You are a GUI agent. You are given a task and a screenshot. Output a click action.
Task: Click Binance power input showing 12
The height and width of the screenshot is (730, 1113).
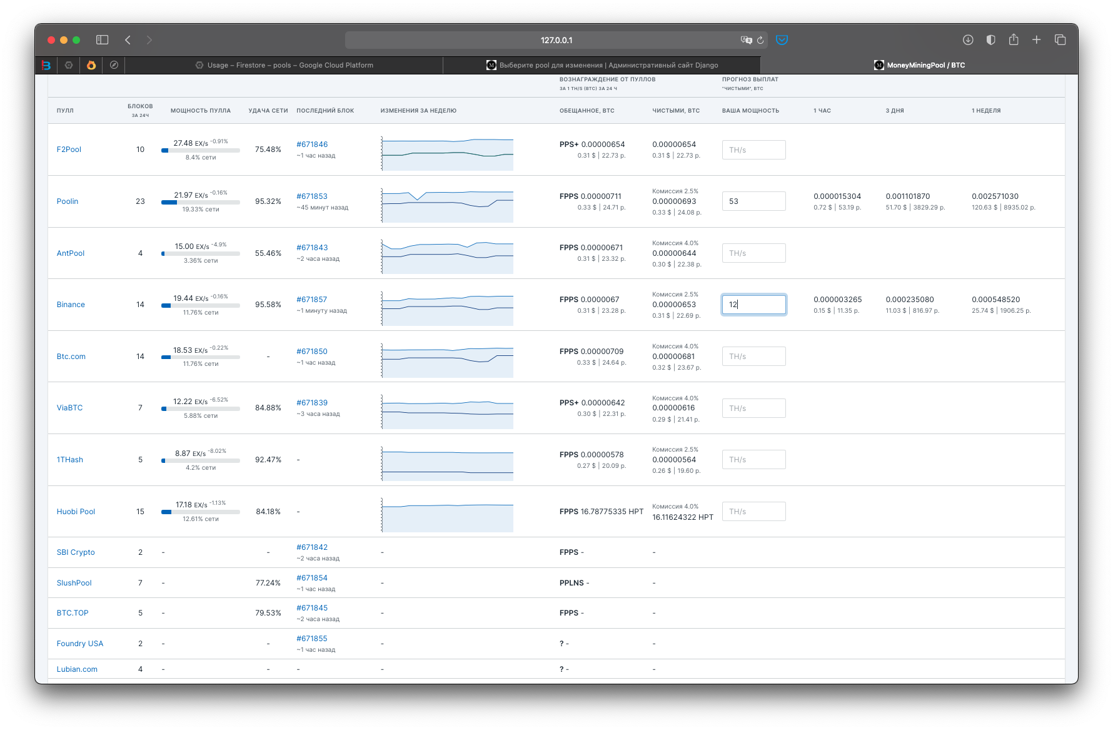point(753,305)
